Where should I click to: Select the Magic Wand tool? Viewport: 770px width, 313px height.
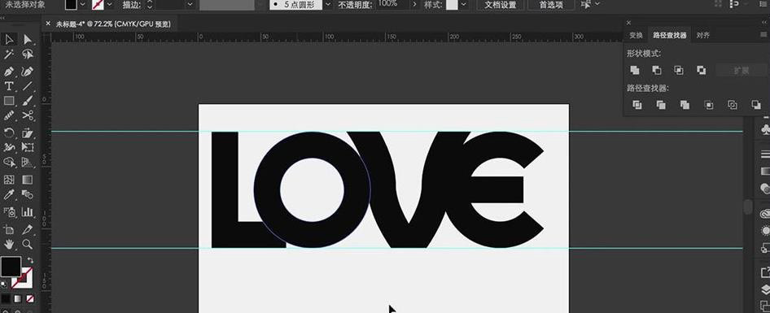tap(9, 54)
